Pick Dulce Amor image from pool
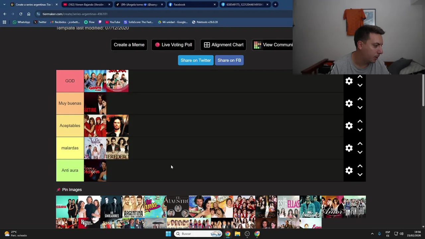Screen dimensions: 425x239 pyautogui.click(x=333, y=206)
